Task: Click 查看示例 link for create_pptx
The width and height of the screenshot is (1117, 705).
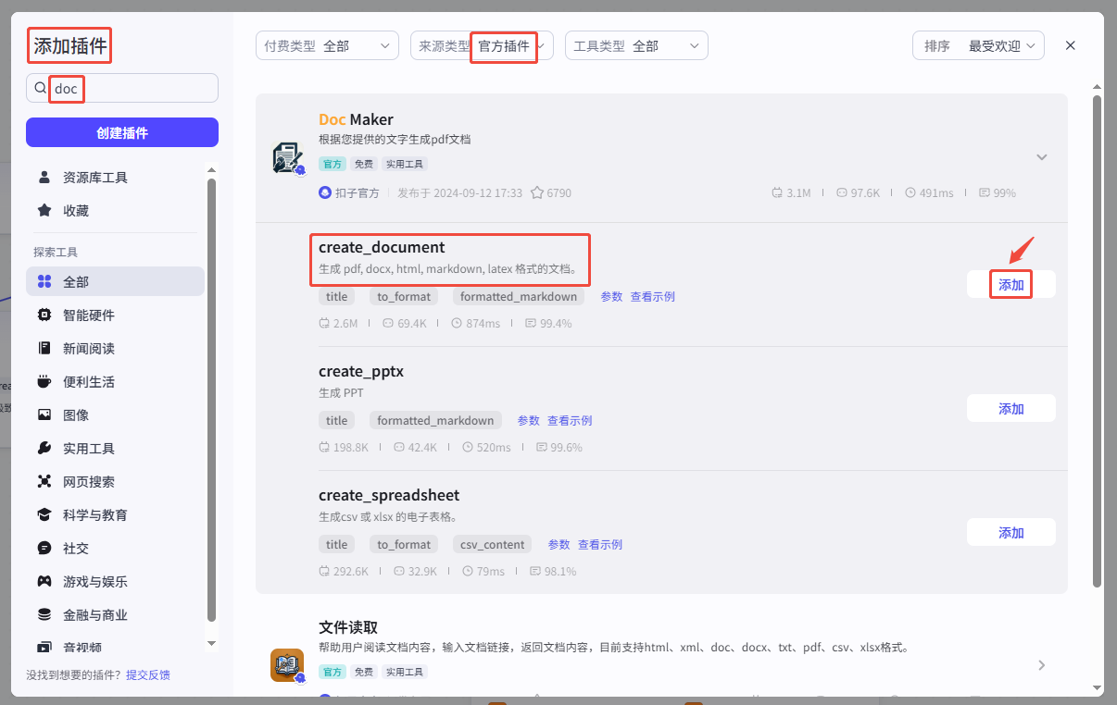Action: (x=570, y=420)
